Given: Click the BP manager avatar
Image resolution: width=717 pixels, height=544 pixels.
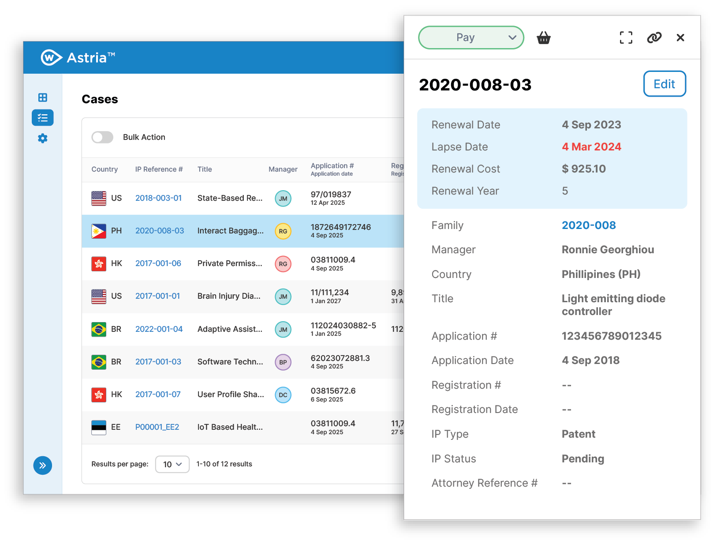Looking at the screenshot, I should (x=283, y=362).
